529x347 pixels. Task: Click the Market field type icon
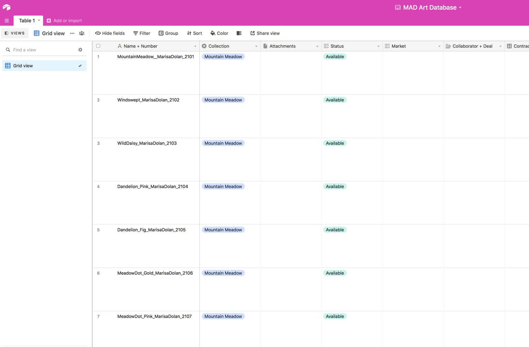(x=387, y=46)
